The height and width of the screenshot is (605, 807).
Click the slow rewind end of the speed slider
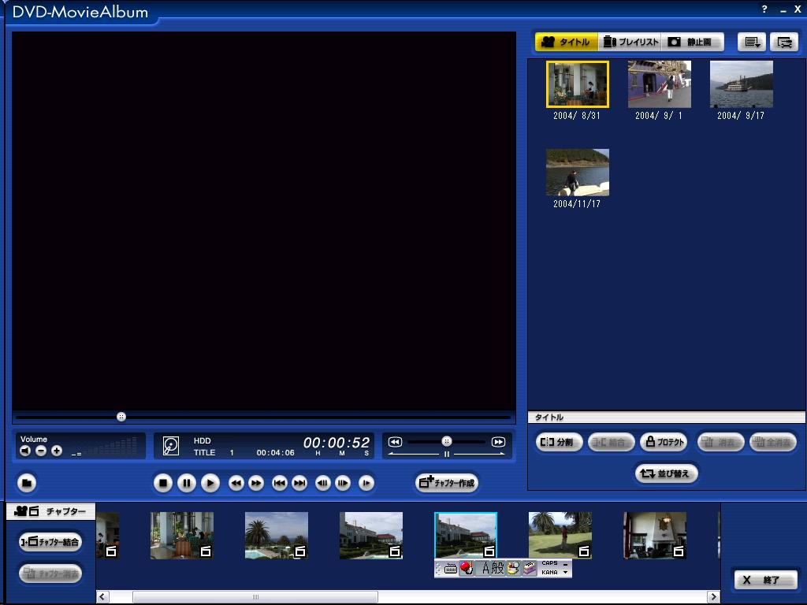395,442
